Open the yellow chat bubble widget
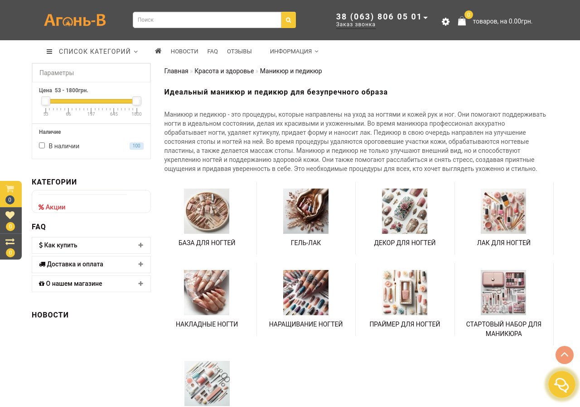This screenshot has width=580, height=407. click(x=561, y=385)
